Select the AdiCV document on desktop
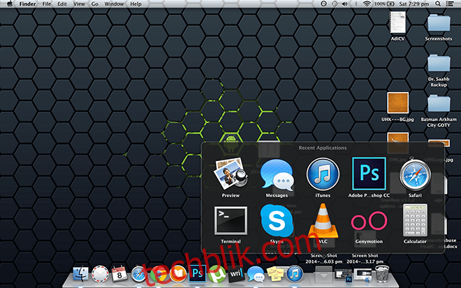The height and width of the screenshot is (288, 461). 398,26
